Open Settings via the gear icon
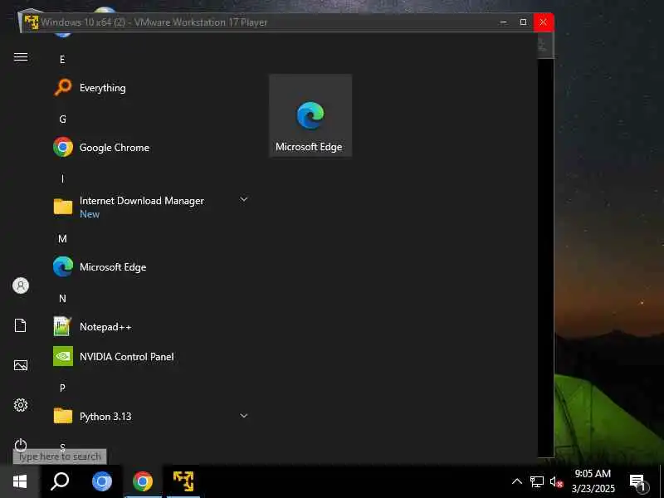The height and width of the screenshot is (498, 664). tap(21, 405)
